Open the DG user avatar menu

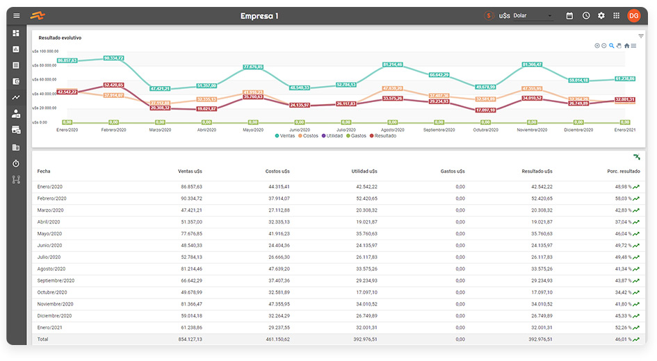pyautogui.click(x=633, y=16)
